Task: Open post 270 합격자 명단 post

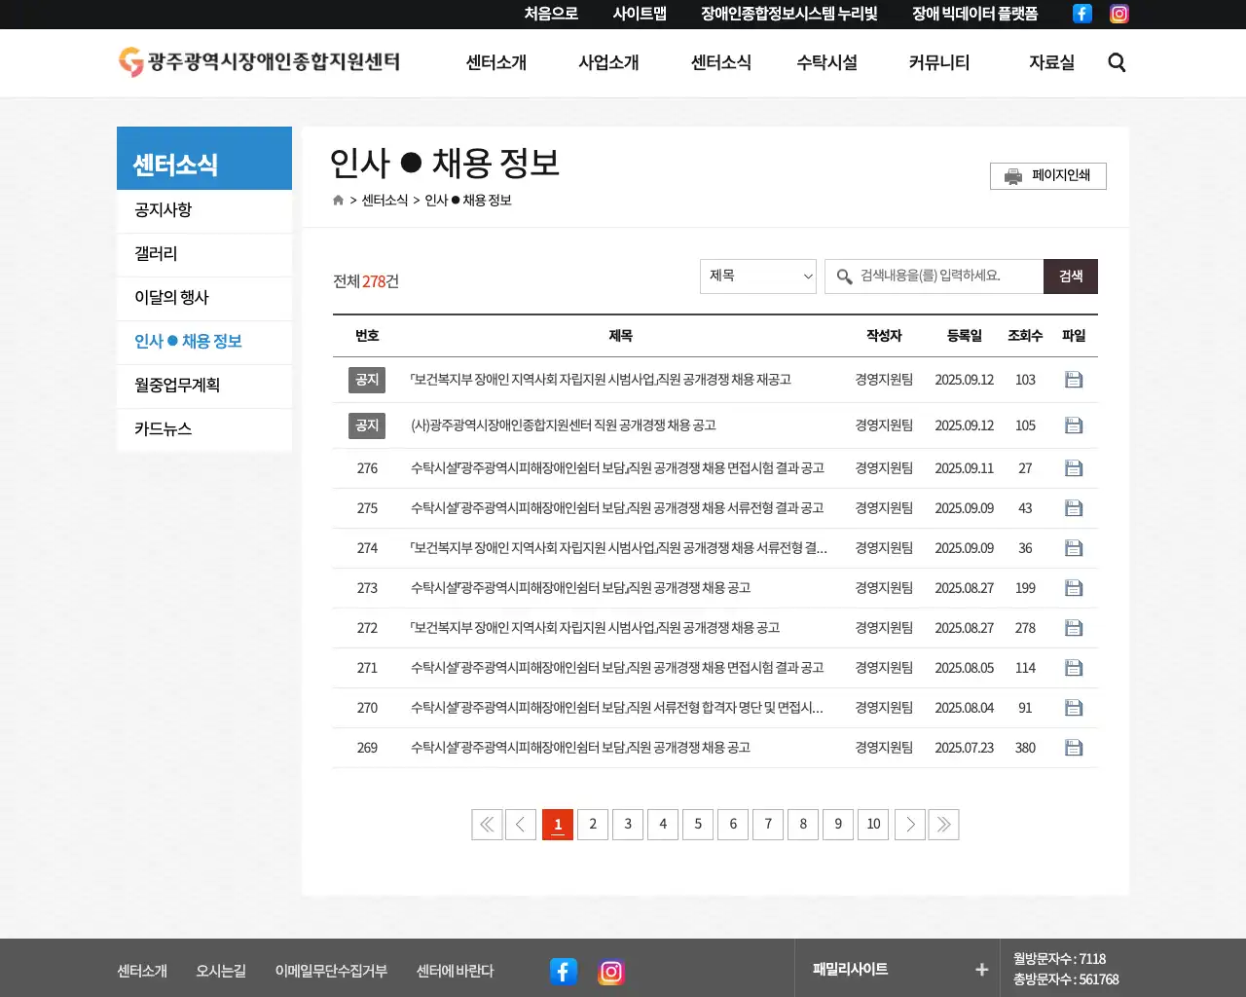Action: pos(617,708)
